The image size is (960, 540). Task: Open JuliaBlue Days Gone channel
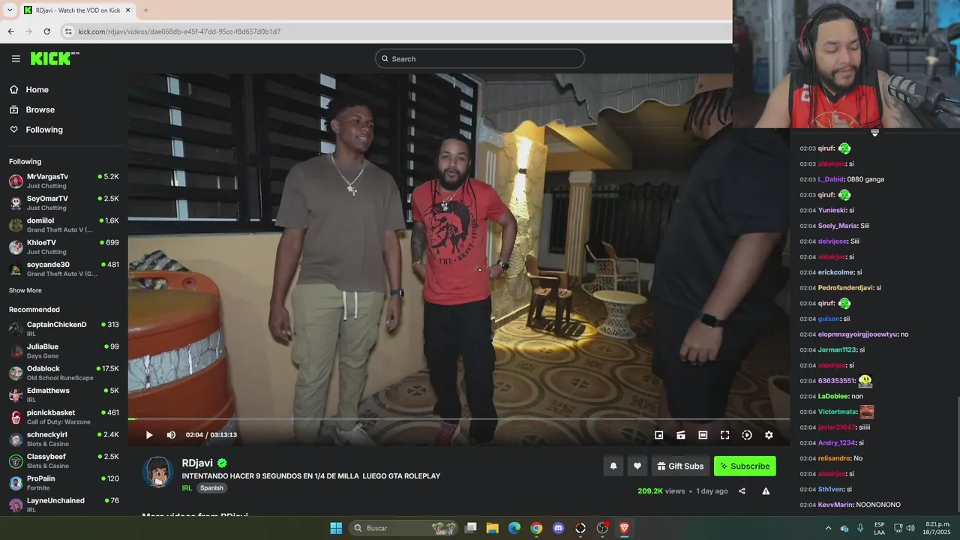64,351
